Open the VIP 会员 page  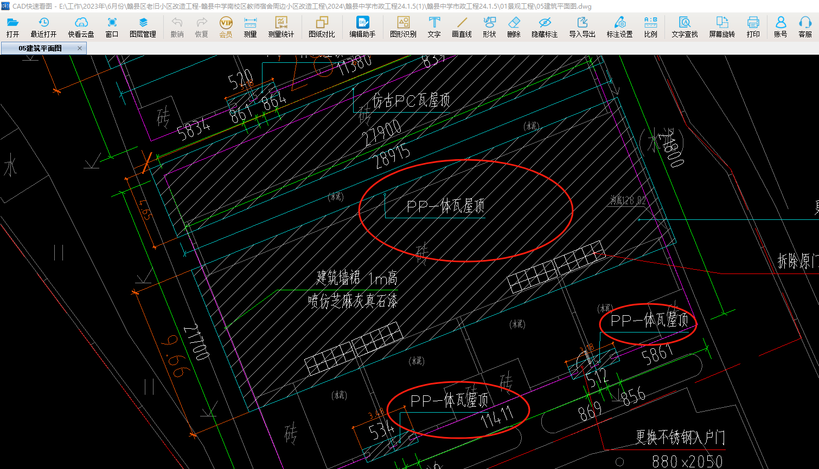point(226,27)
